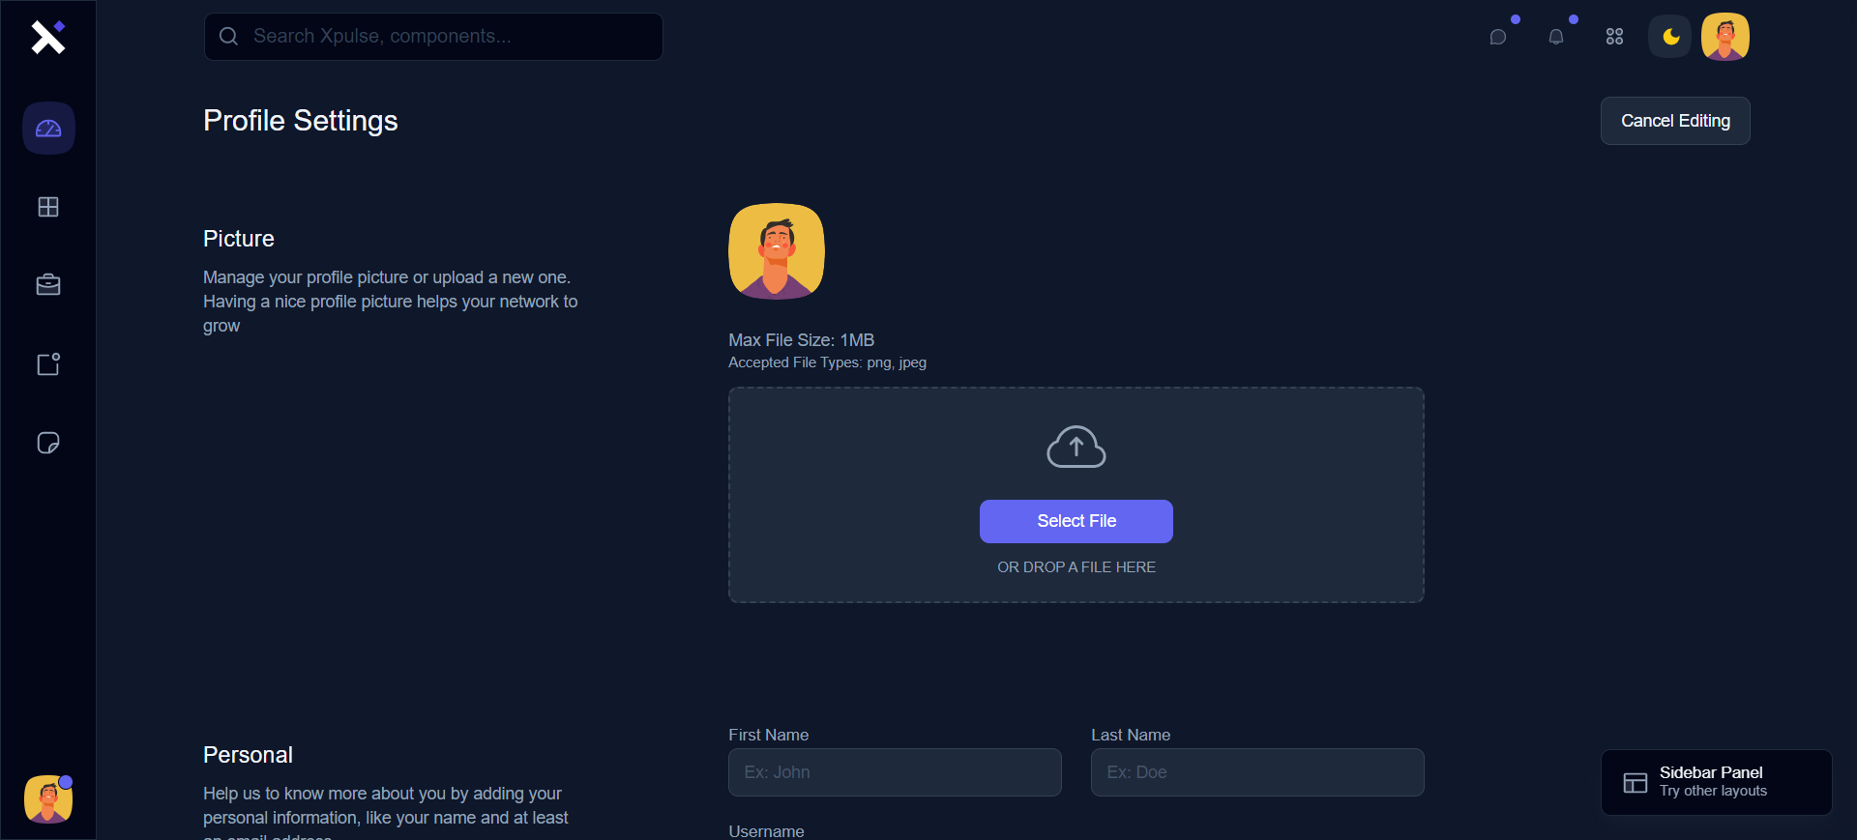Open the apps grid icon in header
This screenshot has height=840, width=1857.
pyautogui.click(x=1614, y=37)
